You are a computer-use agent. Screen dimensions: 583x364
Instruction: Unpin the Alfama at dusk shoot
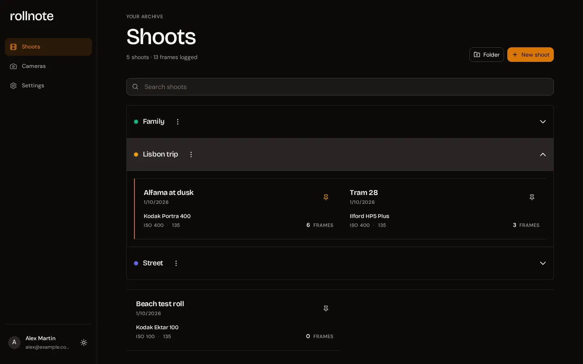tap(326, 197)
